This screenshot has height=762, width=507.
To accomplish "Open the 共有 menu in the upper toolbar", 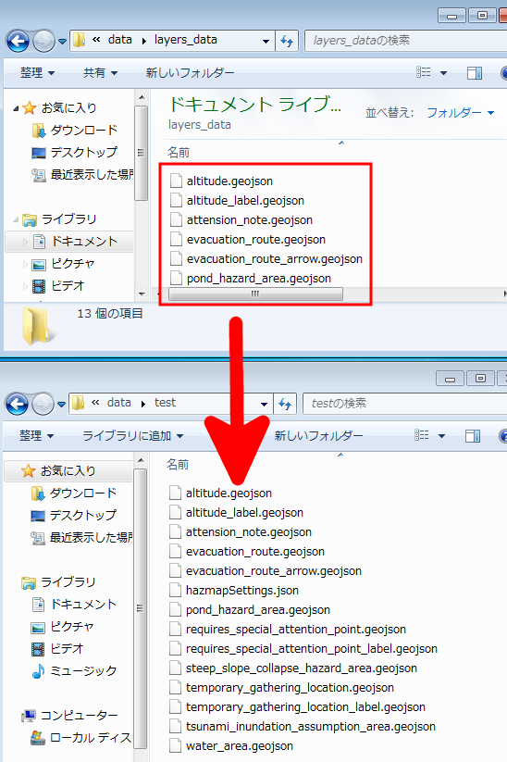I will pos(100,73).
